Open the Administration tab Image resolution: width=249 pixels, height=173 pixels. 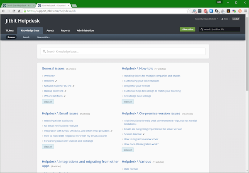pyautogui.click(x=85, y=30)
